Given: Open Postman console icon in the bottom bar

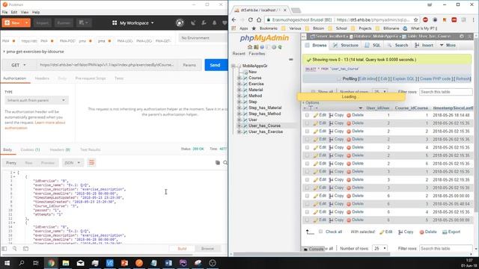Looking at the screenshot, I should pos(25,249).
